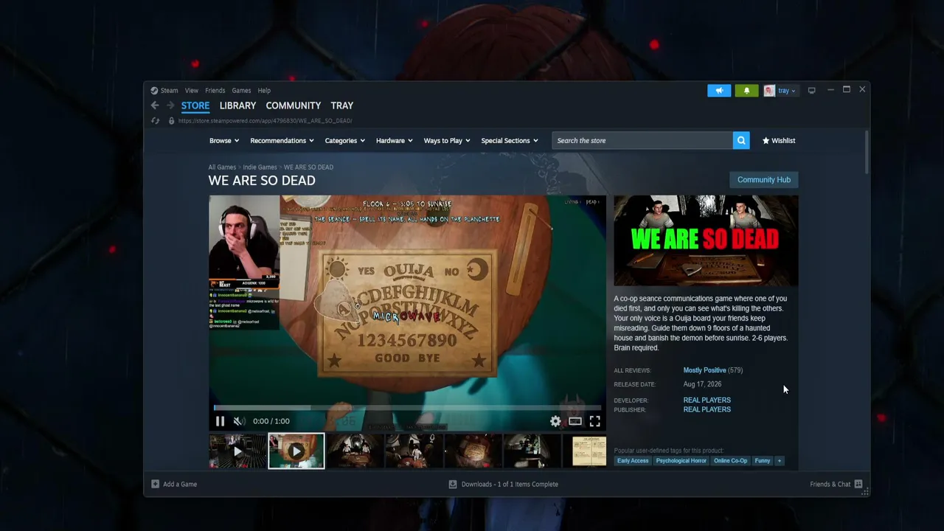Reload the store page with refresh icon
The width and height of the screenshot is (944, 531).
tap(155, 121)
